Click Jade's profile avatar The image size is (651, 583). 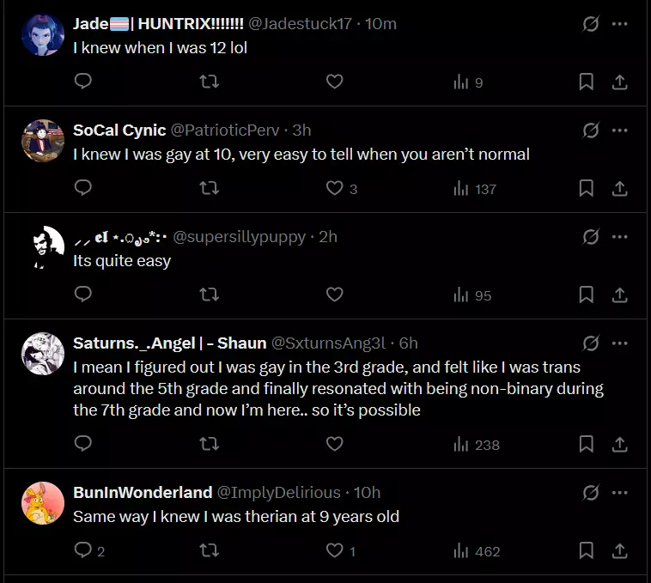(x=43, y=35)
